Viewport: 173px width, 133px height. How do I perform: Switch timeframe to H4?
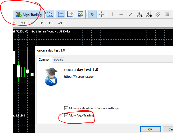[42, 23]
